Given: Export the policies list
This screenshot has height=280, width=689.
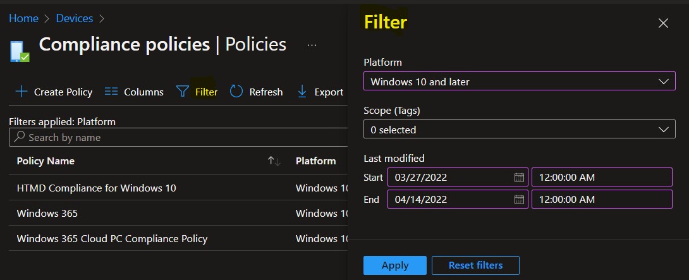Looking at the screenshot, I should (320, 92).
